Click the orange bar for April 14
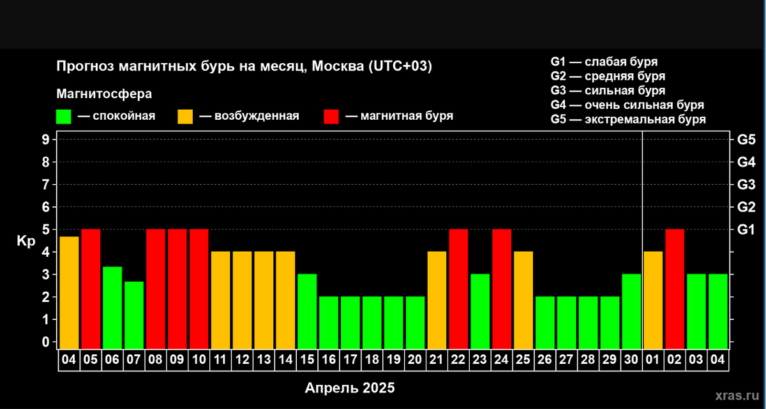The width and height of the screenshot is (766, 409). point(285,299)
